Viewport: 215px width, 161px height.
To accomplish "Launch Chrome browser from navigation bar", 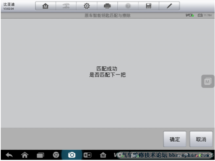I will 56,155.
